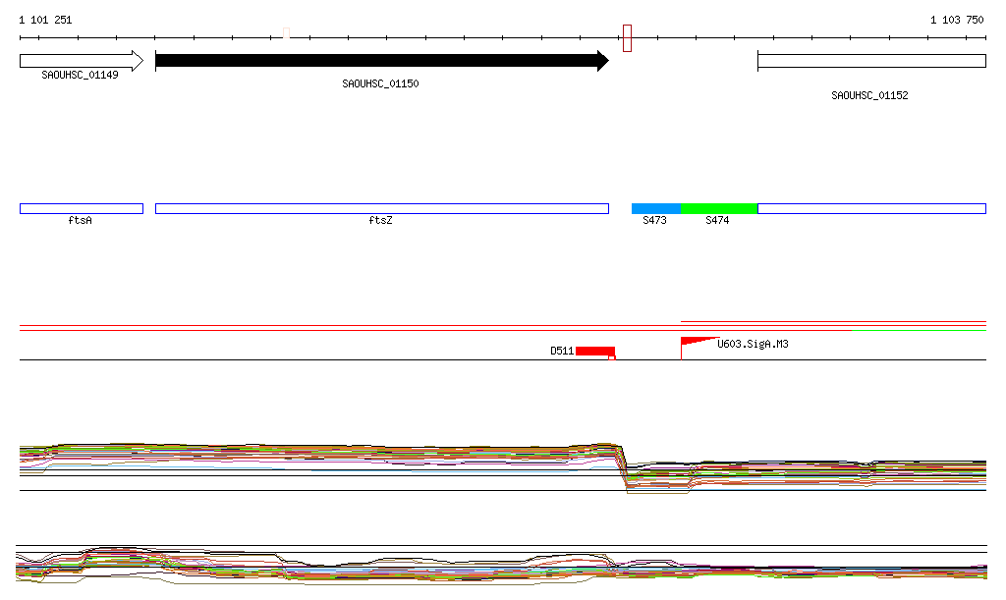Click the S473 text label
The height and width of the screenshot is (600, 1006).
pos(654,221)
